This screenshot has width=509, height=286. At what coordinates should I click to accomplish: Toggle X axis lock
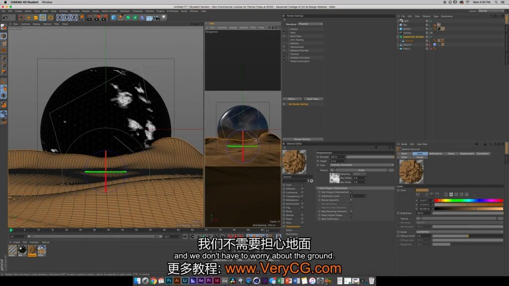click(x=60, y=17)
